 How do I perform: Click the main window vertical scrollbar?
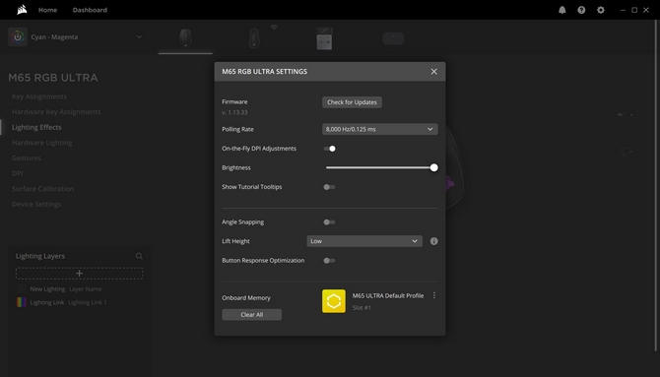[x=656, y=185]
